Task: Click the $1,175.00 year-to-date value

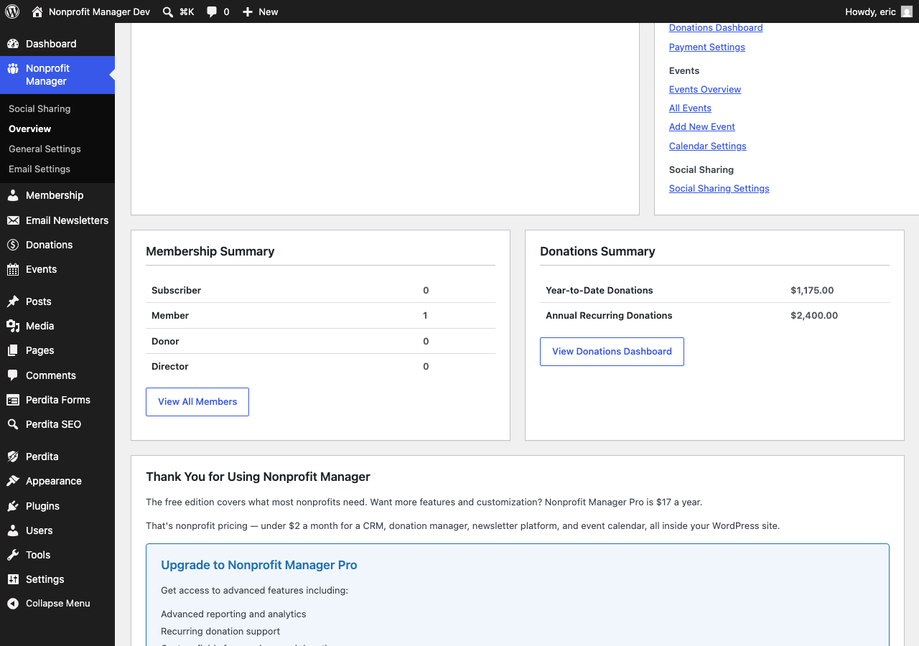Action: (x=812, y=290)
